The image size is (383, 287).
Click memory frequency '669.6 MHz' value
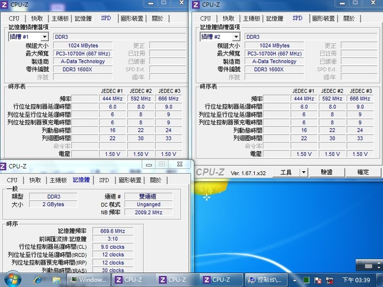coord(113,231)
